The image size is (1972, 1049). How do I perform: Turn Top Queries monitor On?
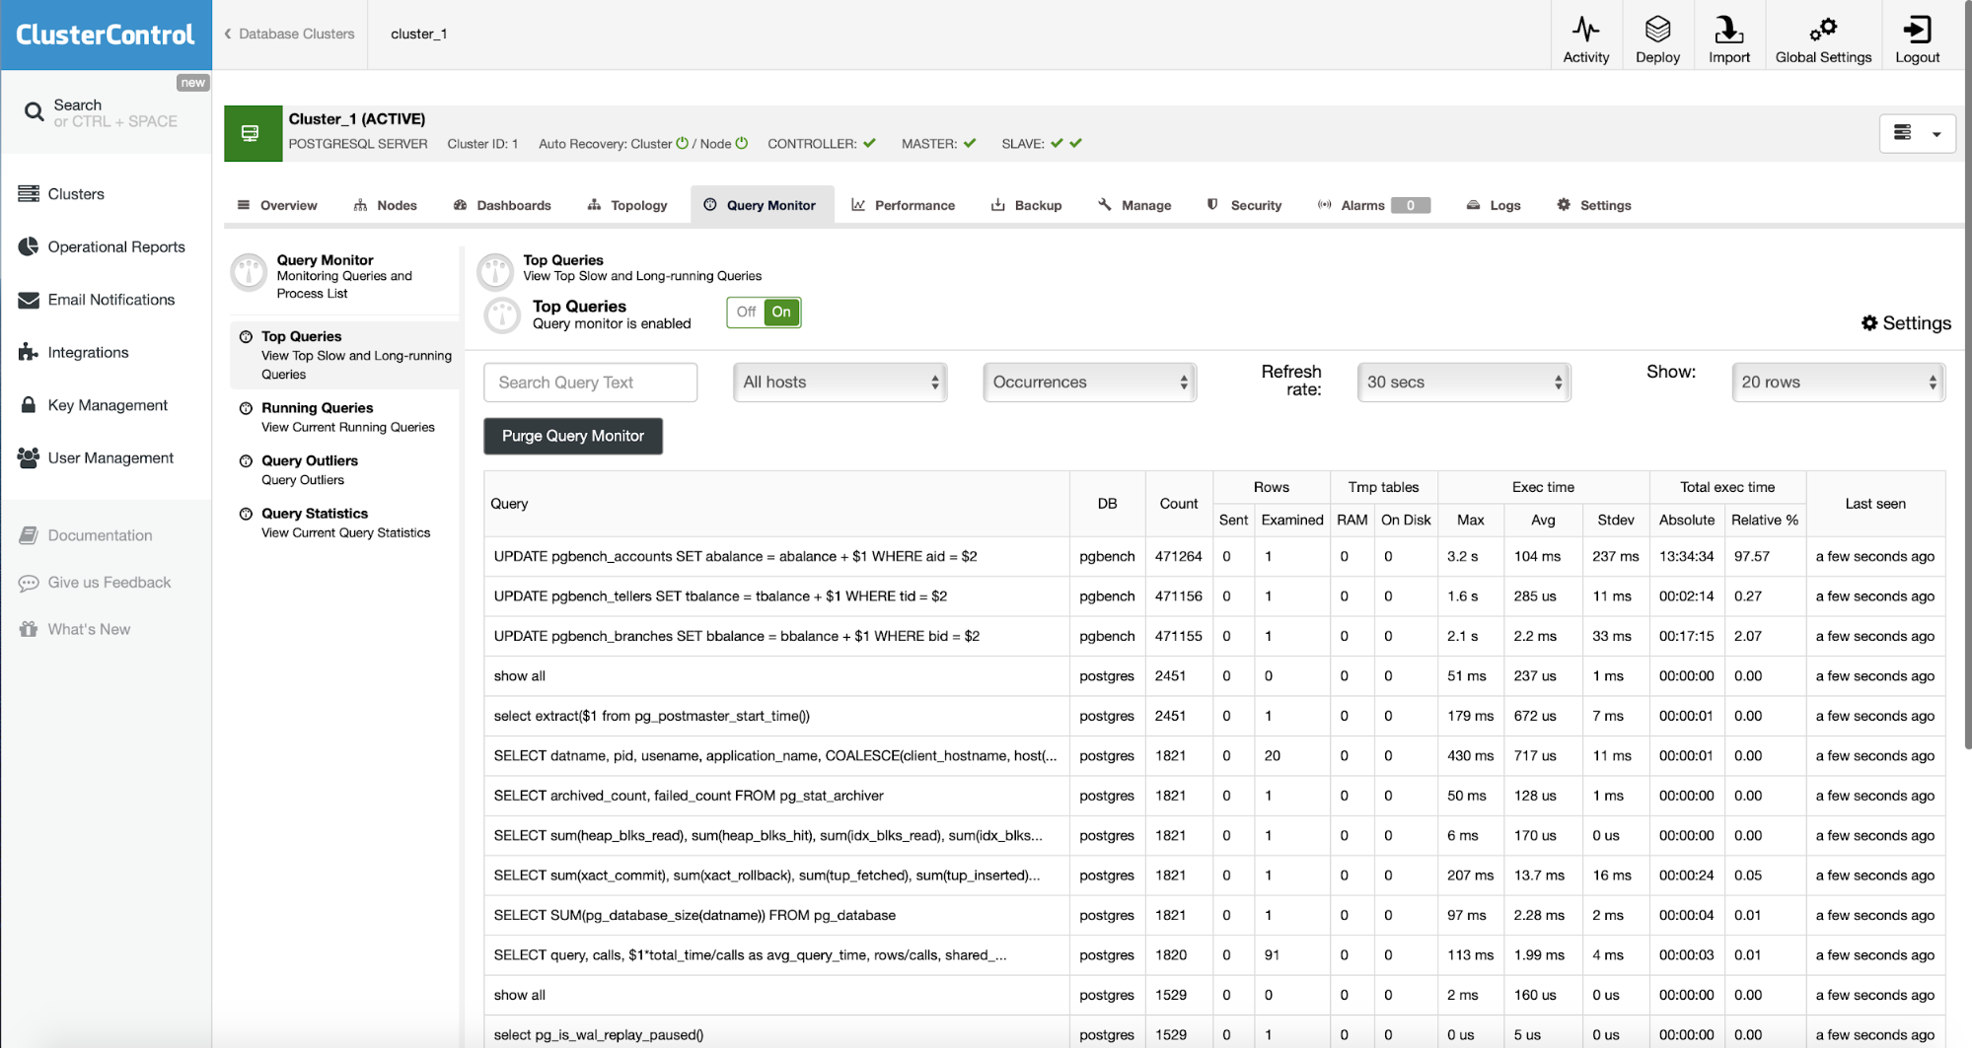click(x=781, y=313)
